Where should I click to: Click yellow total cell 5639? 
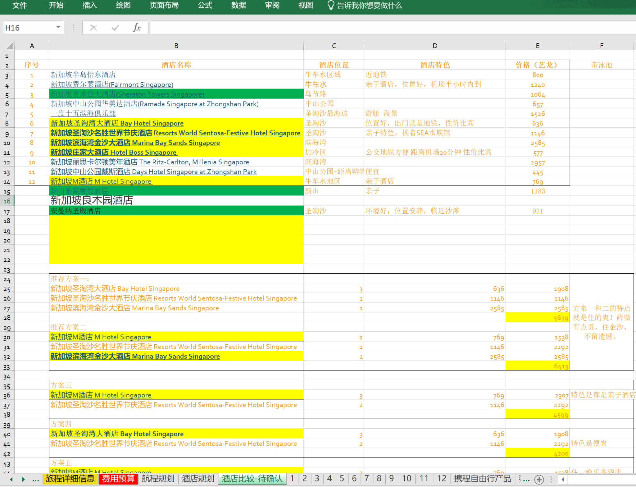click(538, 318)
